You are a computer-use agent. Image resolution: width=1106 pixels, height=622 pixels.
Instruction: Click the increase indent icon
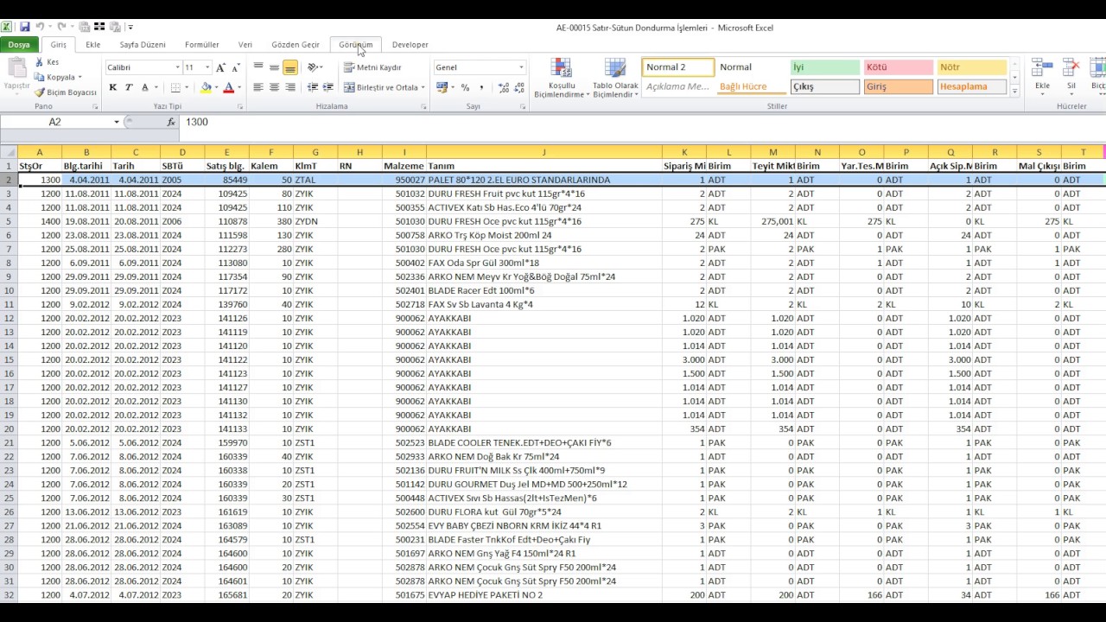(328, 87)
